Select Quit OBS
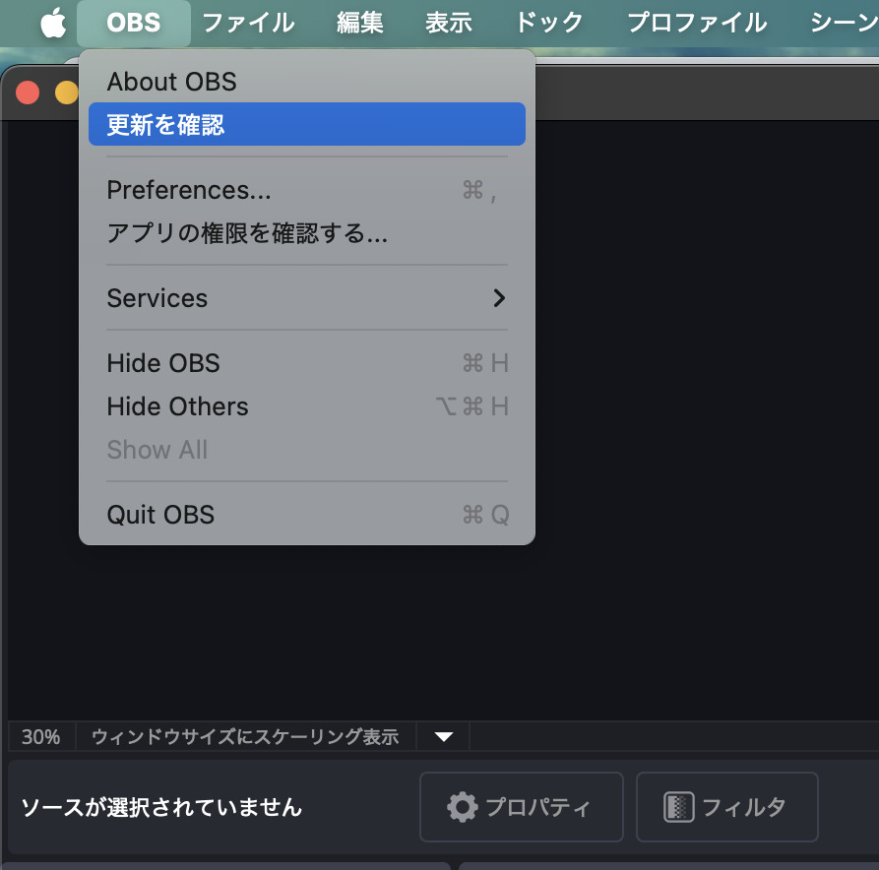The height and width of the screenshot is (870, 879). pos(307,515)
